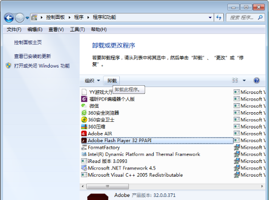This screenshot has height=200, width=269.
Task: Open the recent pages dropdown arrow
Action: coord(27,18)
